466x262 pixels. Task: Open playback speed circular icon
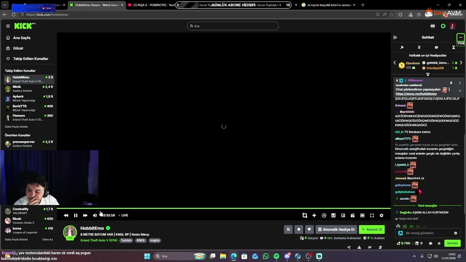point(324,215)
